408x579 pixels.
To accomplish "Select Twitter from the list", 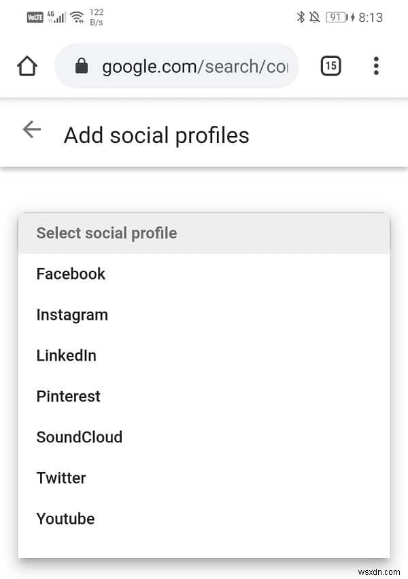I will point(61,478).
